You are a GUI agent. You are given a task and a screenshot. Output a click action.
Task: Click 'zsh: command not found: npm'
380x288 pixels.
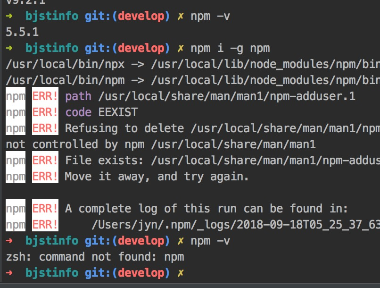click(95, 257)
